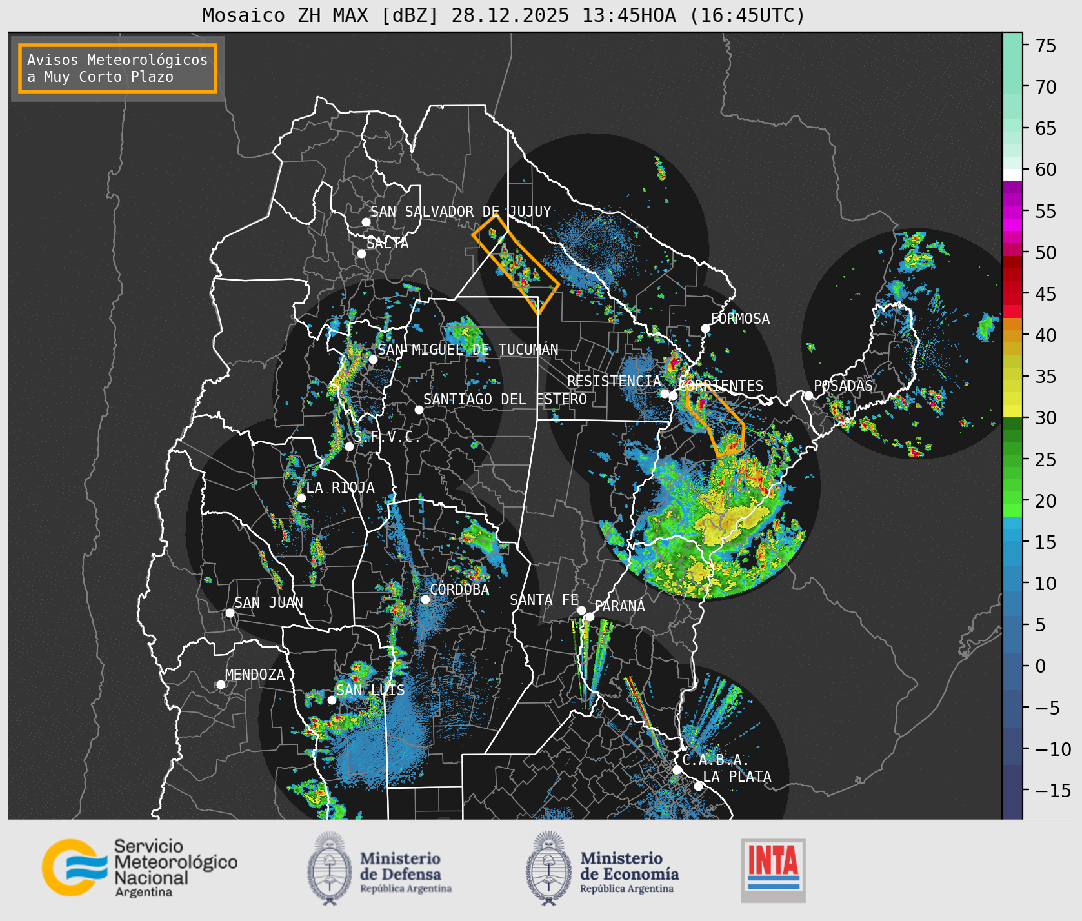Viewport: 1082px width, 921px height.
Task: Click the SAN MIGUEL DE TUCUMÁN label
Action: click(x=468, y=350)
